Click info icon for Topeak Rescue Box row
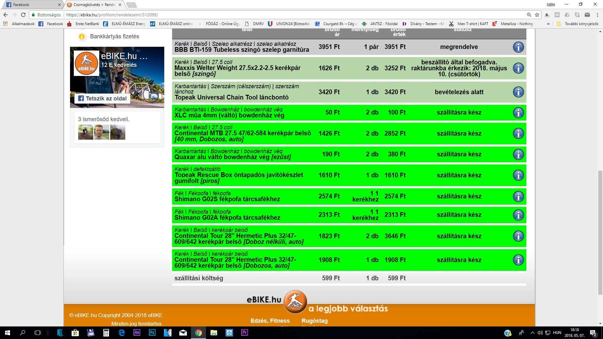603x339 pixels. pyautogui.click(x=518, y=175)
